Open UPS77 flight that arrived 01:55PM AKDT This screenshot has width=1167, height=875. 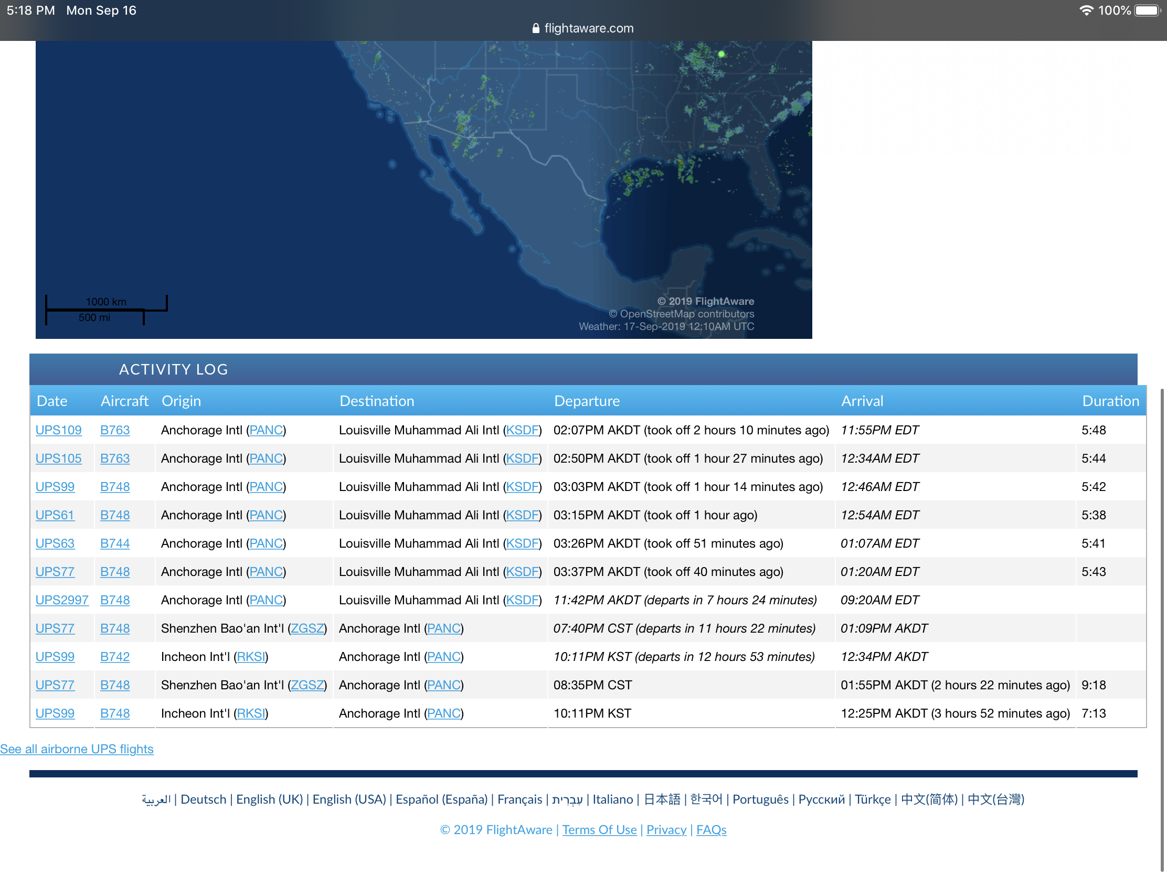[x=55, y=686]
